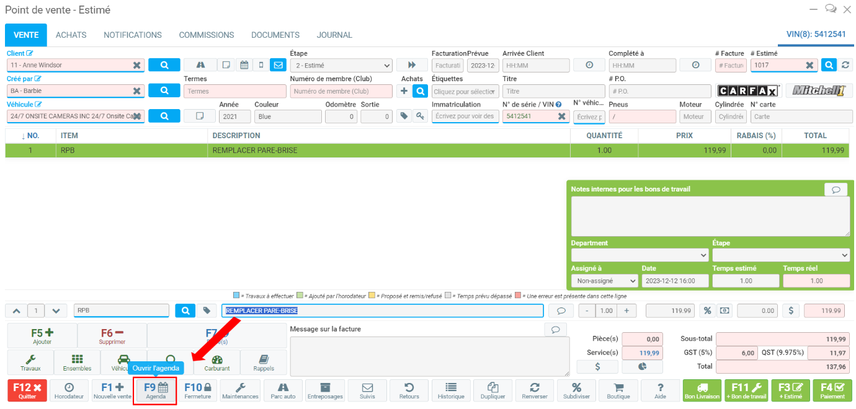Expand the Assigné à Non-assigné dropdown
Viewport: 856px width, 409px height.
pyautogui.click(x=604, y=281)
